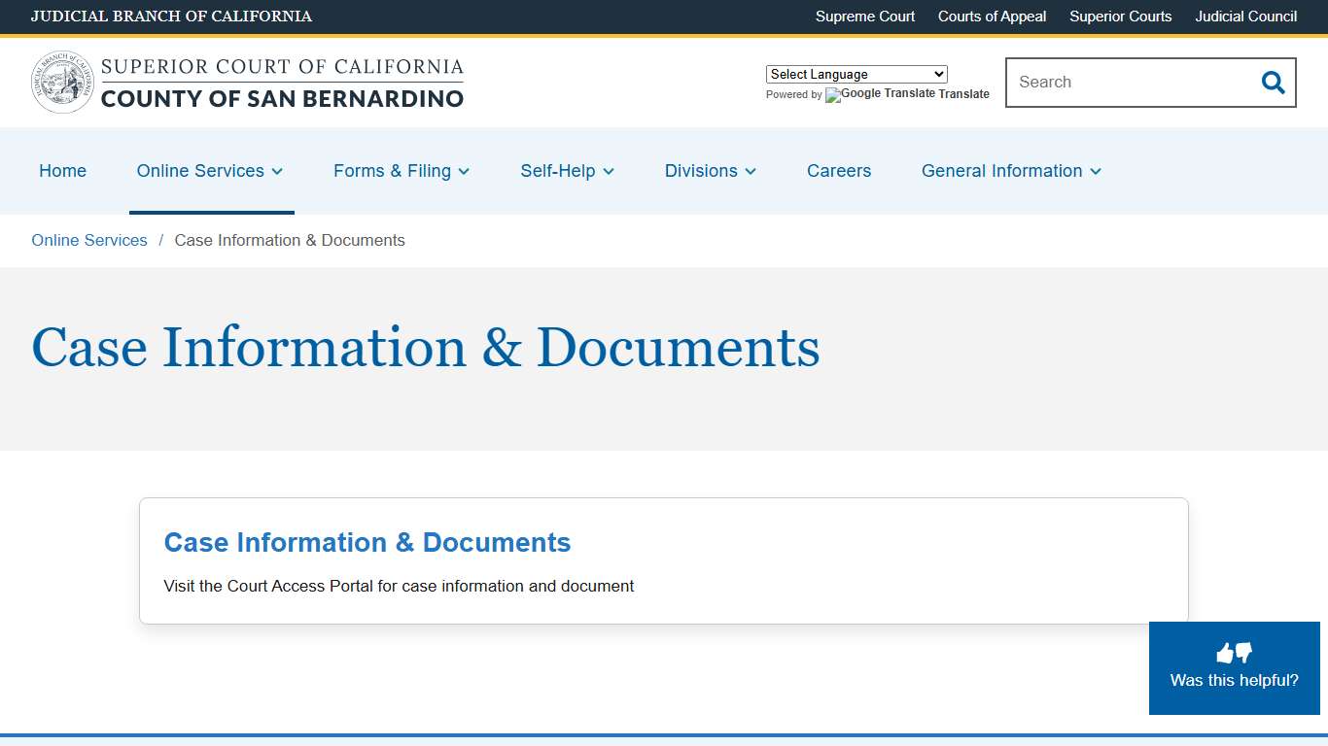1328x746 pixels.
Task: Click the search magnifying glass icon
Action: pyautogui.click(x=1273, y=83)
